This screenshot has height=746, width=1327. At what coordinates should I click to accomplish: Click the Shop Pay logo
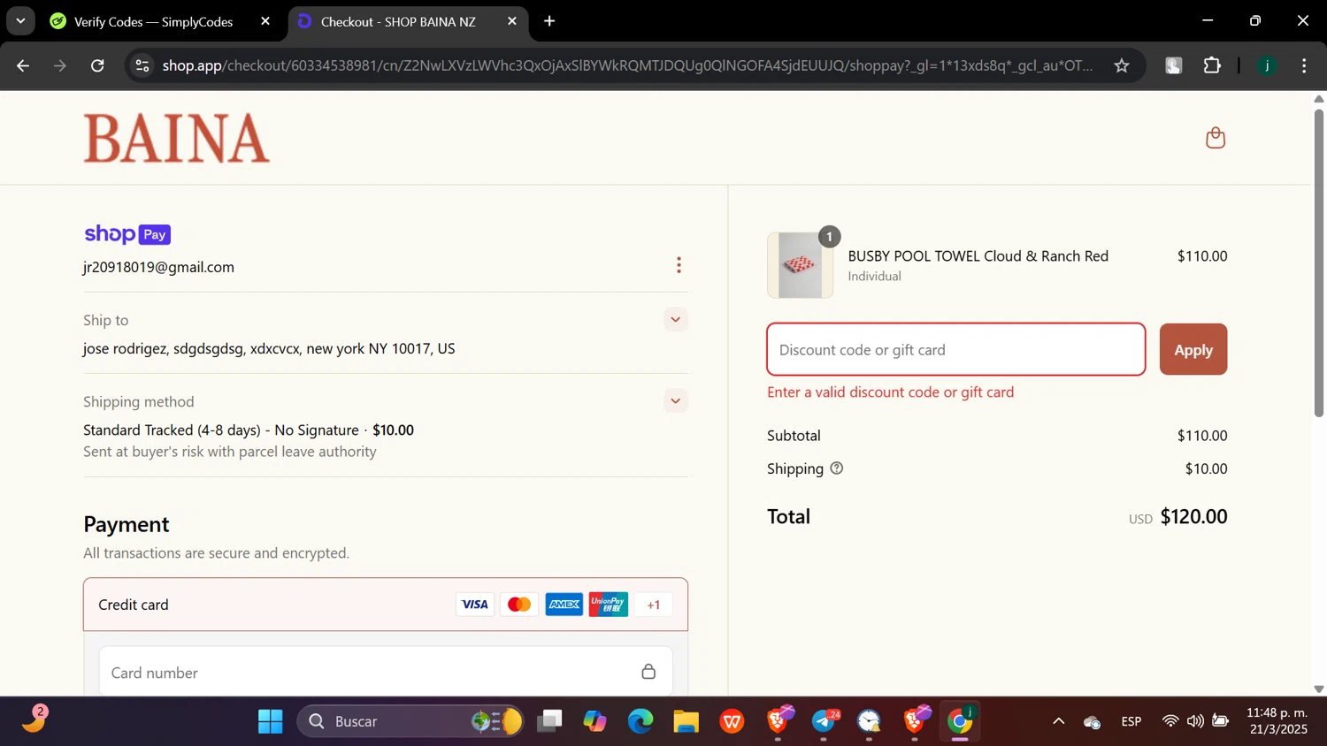pos(127,234)
